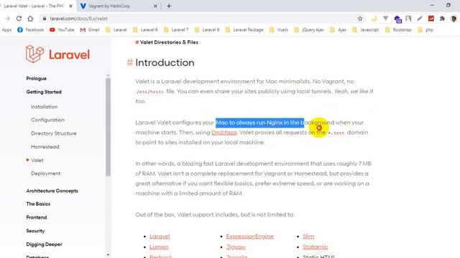Select Valet in the sidebar
Image resolution: width=460 pixels, height=258 pixels.
click(x=37, y=161)
